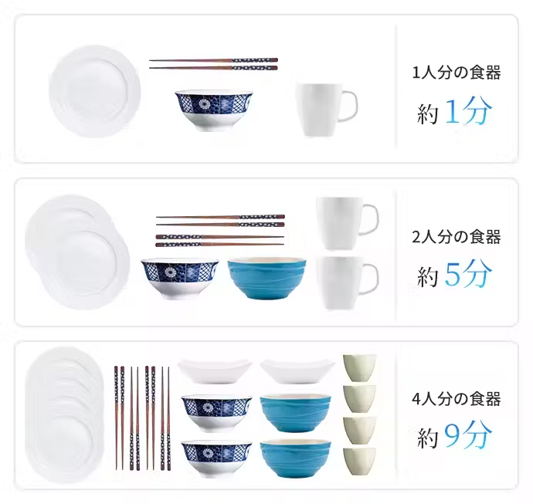
Task: Click the 2人分の食器 heading
Action: click(457, 237)
